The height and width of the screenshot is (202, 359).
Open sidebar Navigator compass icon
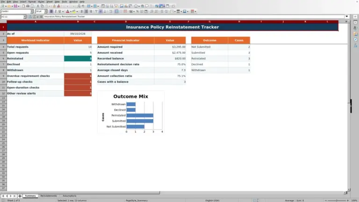355,40
